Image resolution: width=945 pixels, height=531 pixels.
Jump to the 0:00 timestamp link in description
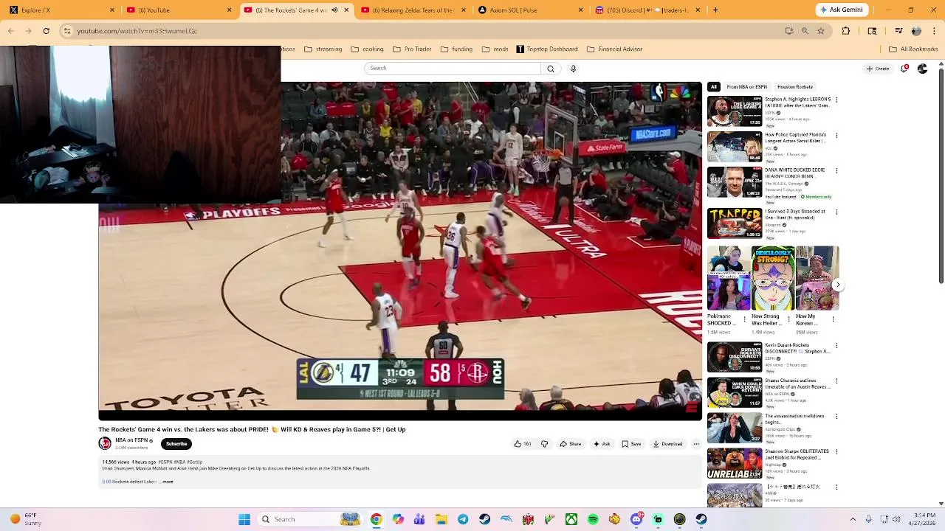(106, 482)
